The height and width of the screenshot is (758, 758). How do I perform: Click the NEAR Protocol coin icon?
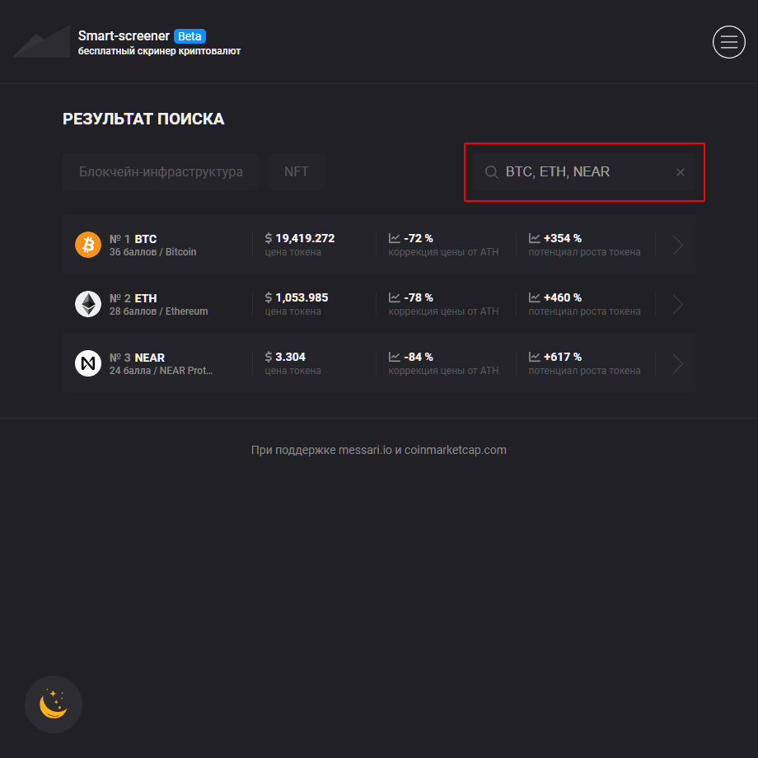click(x=87, y=363)
